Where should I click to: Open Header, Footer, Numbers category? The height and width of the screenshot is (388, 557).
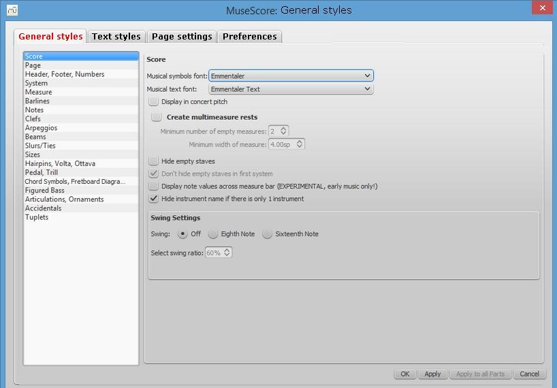click(81, 74)
